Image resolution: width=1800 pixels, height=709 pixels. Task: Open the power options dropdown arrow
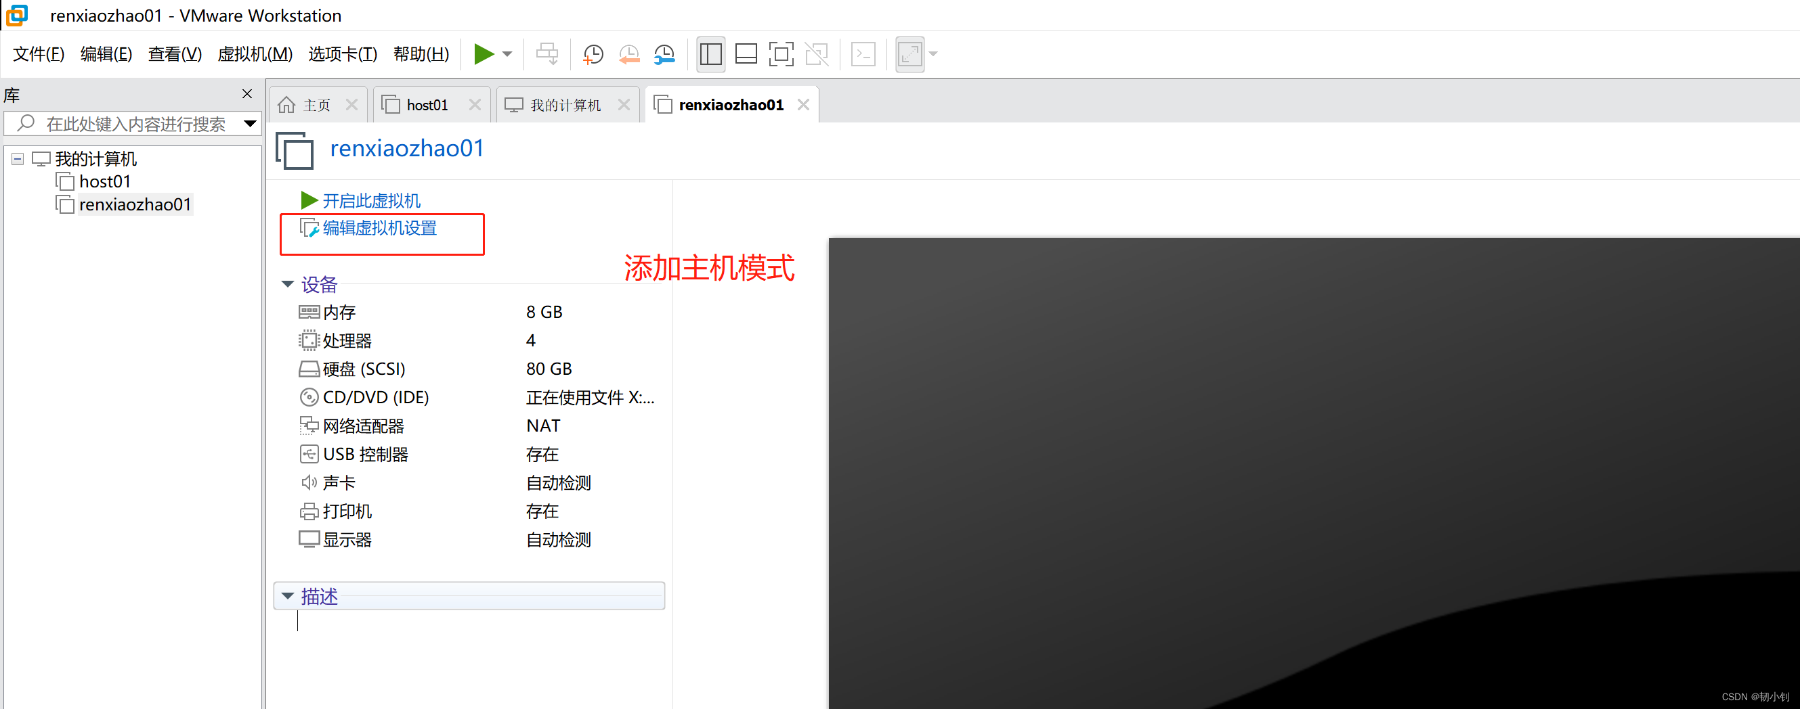coord(507,53)
